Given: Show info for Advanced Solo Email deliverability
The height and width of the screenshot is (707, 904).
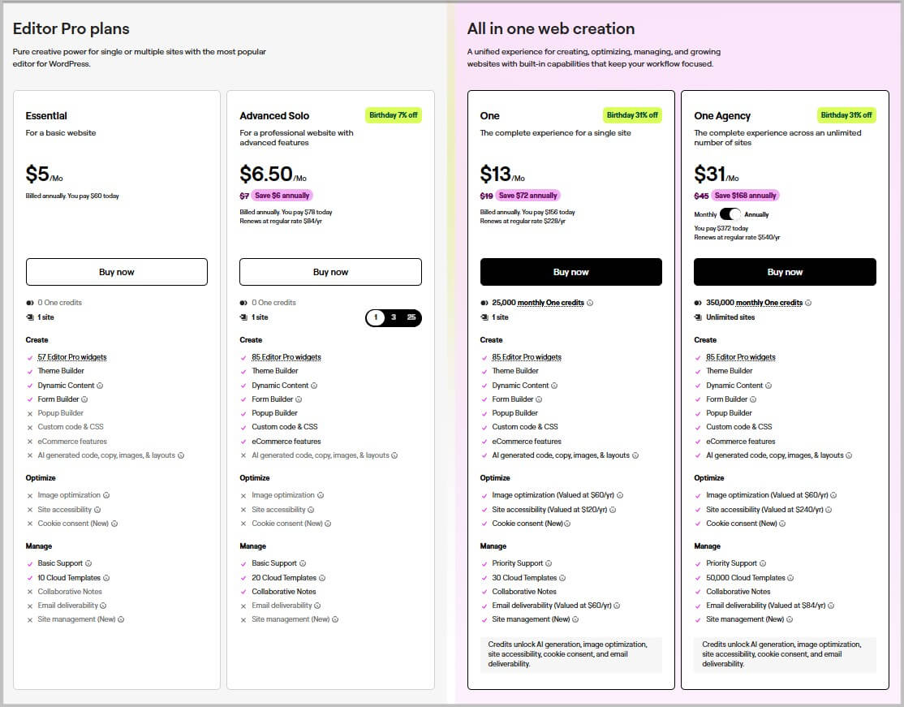Looking at the screenshot, I should 317,605.
